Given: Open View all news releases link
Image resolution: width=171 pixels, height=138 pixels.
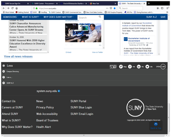Looking at the screenshot, I should pyautogui.click(x=18, y=56).
